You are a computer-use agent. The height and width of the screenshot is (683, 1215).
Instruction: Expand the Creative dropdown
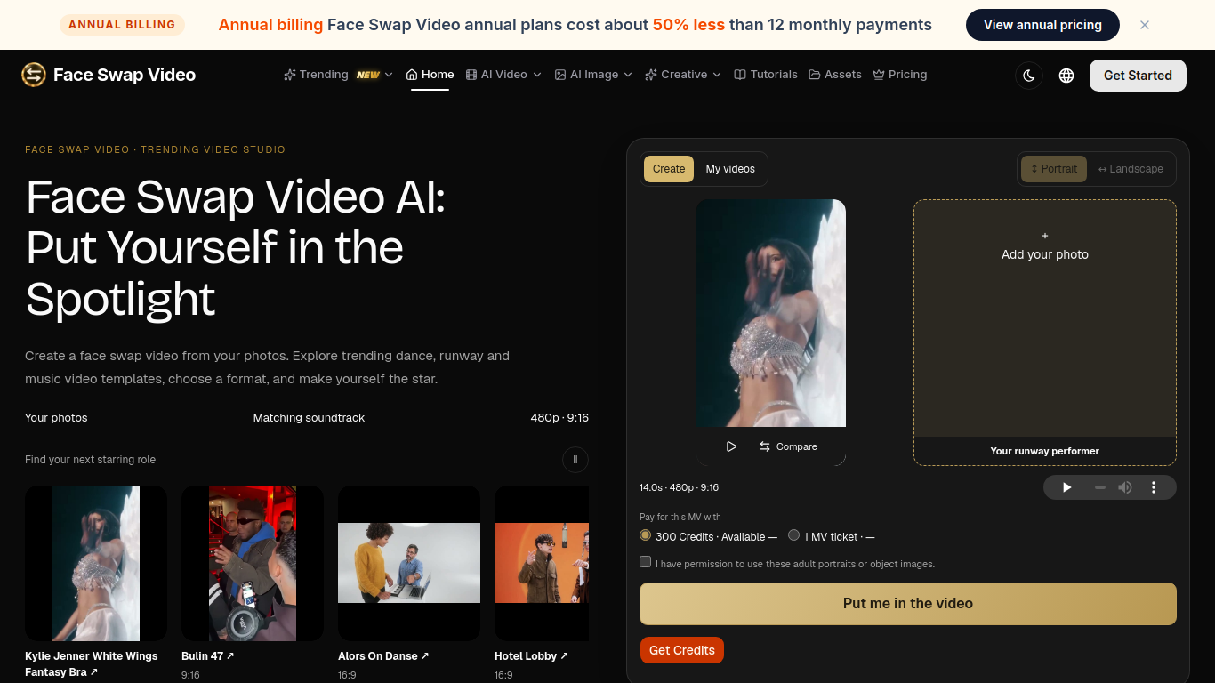683,75
